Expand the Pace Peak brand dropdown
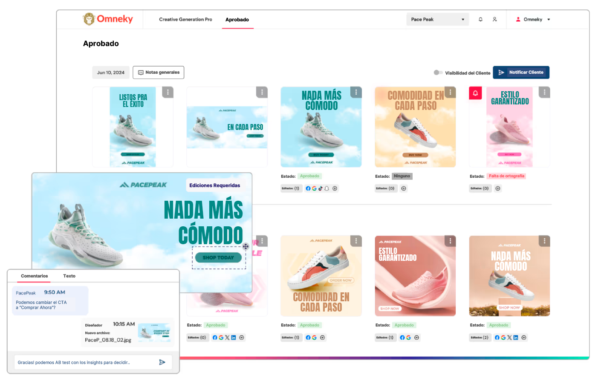Image resolution: width=601 pixels, height=381 pixels. click(x=438, y=20)
